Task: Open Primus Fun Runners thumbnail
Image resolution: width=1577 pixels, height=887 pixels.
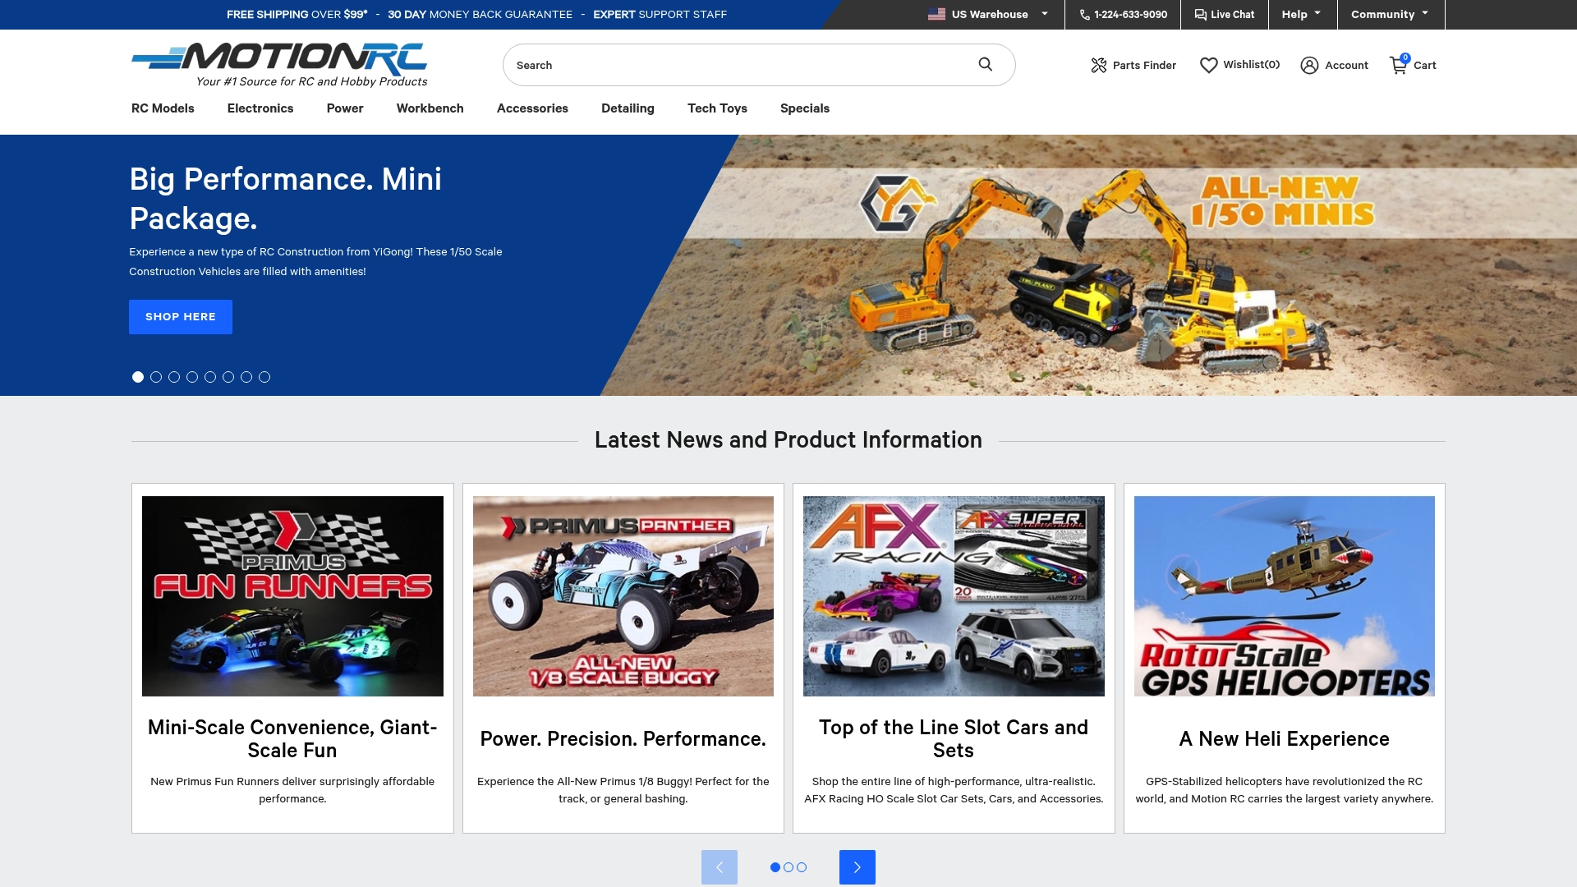Action: pos(292,596)
